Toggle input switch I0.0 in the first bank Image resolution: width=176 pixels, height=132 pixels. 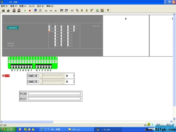(12, 66)
